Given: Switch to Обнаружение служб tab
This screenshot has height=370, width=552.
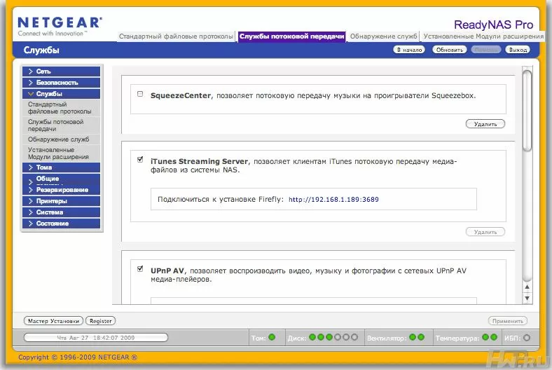Looking at the screenshot, I should pyautogui.click(x=383, y=36).
